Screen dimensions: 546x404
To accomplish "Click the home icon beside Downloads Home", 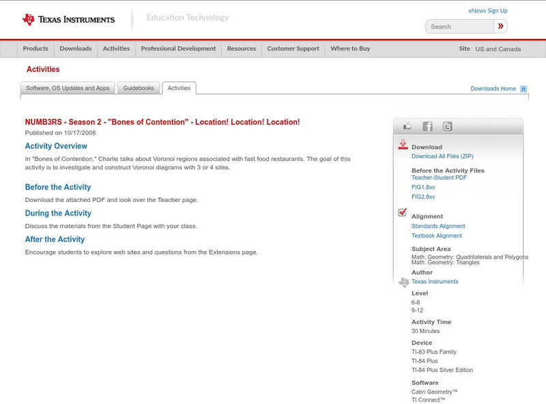I will (x=523, y=89).
